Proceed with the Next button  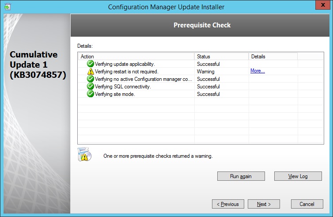coord(264,204)
